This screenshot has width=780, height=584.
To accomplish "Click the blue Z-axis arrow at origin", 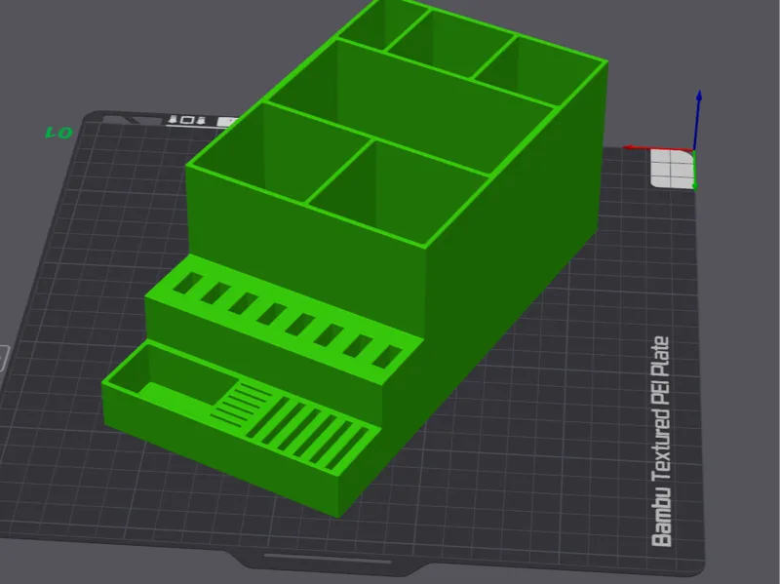I will pyautogui.click(x=697, y=120).
